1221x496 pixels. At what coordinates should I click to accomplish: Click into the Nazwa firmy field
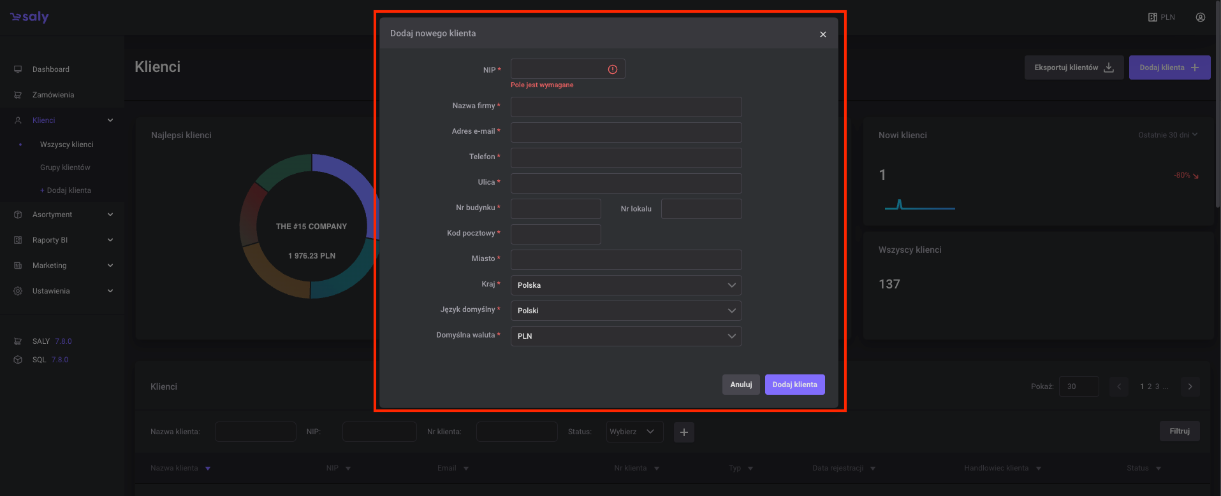625,107
